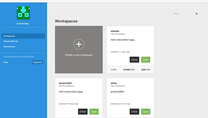Click the '2GB HDD' spec text

point(146,70)
